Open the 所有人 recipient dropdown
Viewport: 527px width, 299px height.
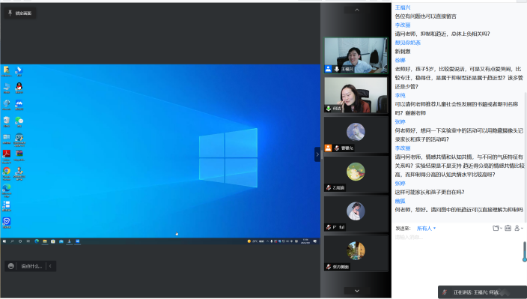(x=426, y=229)
